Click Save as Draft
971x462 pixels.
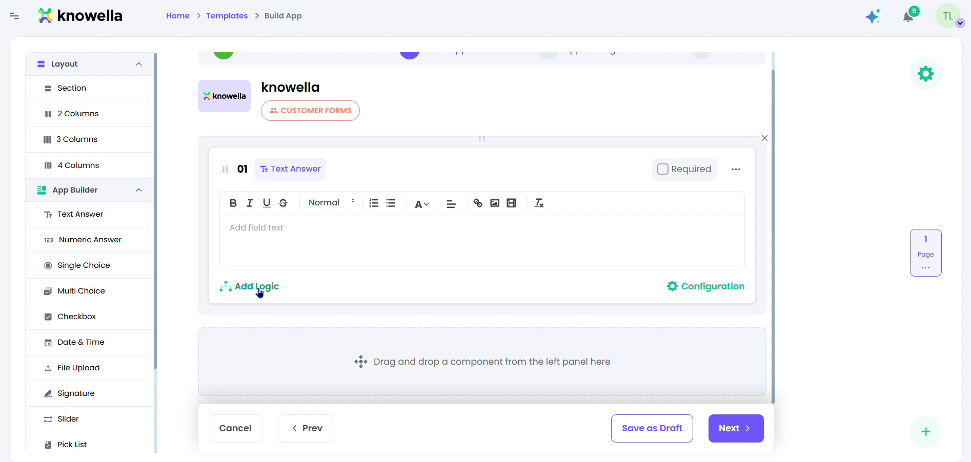(652, 428)
